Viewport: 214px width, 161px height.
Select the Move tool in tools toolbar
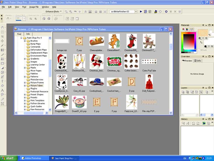(x=2, y=41)
